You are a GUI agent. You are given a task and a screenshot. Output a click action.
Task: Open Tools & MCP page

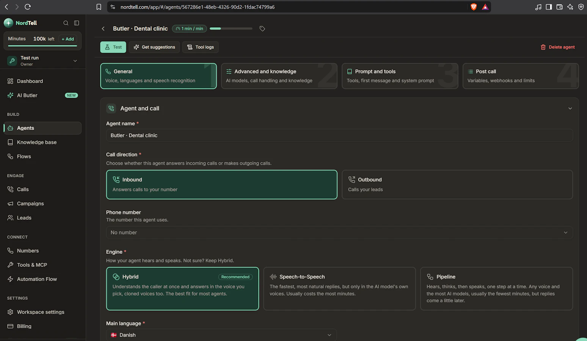tap(42, 265)
